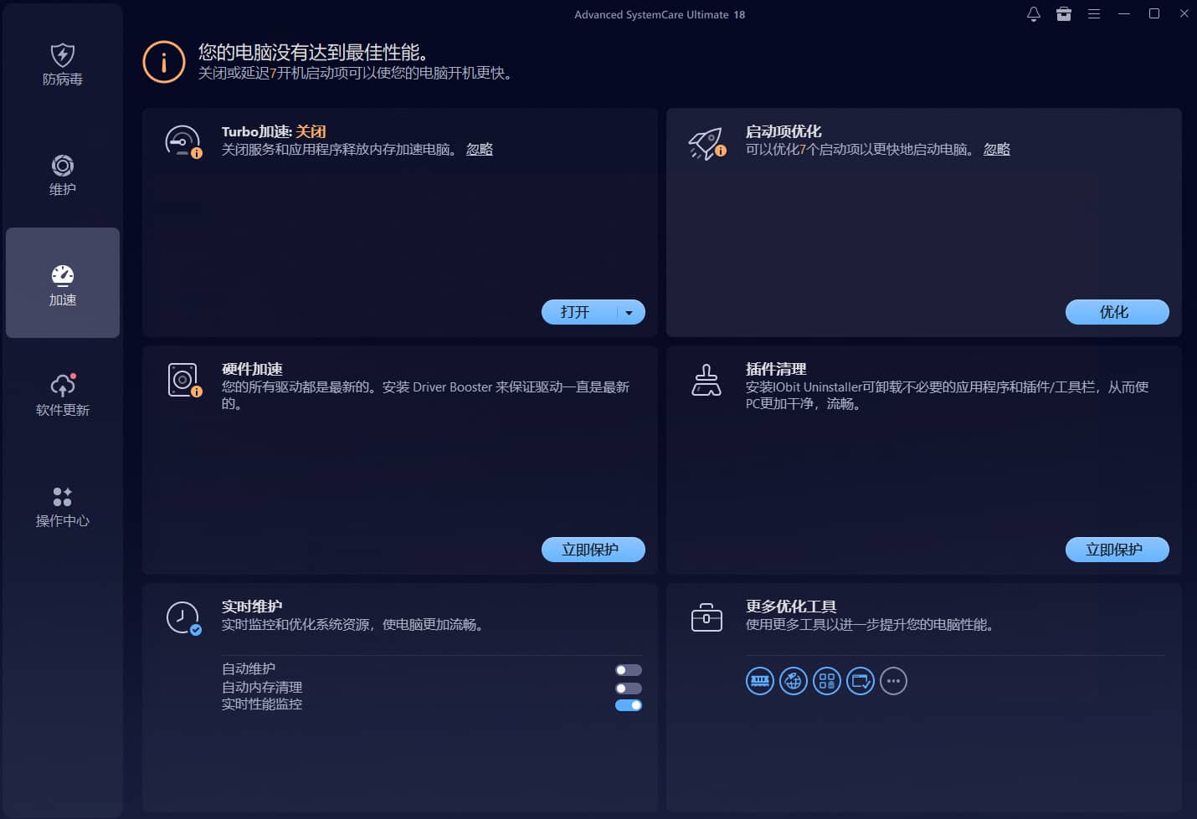Open the hamburger main menu

(x=1094, y=14)
